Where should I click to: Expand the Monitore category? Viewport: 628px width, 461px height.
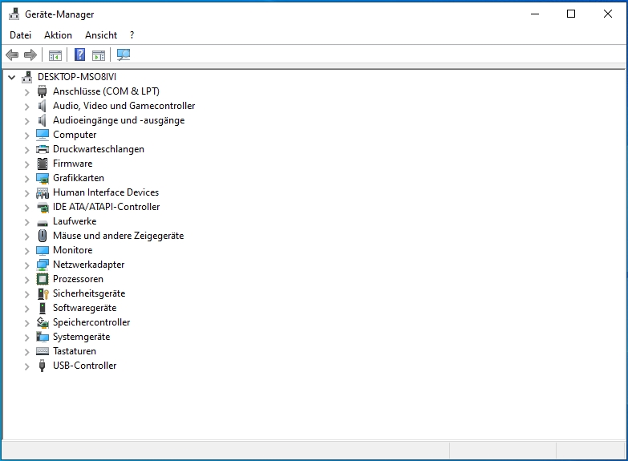coord(26,251)
